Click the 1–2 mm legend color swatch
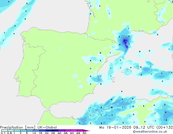Viewport: 173px width, 134px height. pos(17,130)
